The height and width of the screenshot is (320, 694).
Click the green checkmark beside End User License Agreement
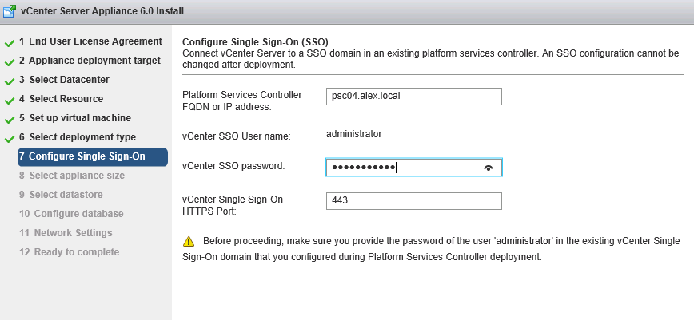[x=10, y=42]
